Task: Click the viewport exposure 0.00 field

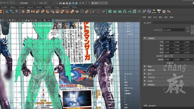Action: [40, 20]
